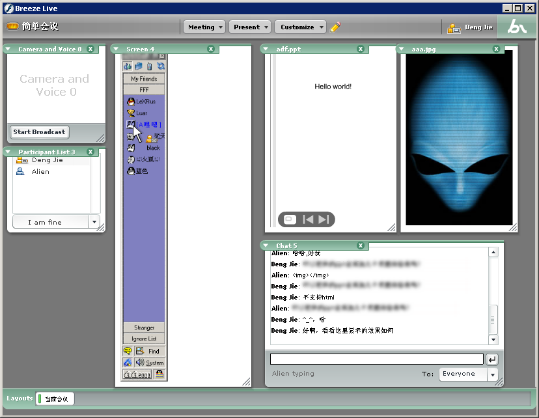The image size is (539, 418).
Task: Click the chat scrollbar thumb
Action: (x=493, y=320)
